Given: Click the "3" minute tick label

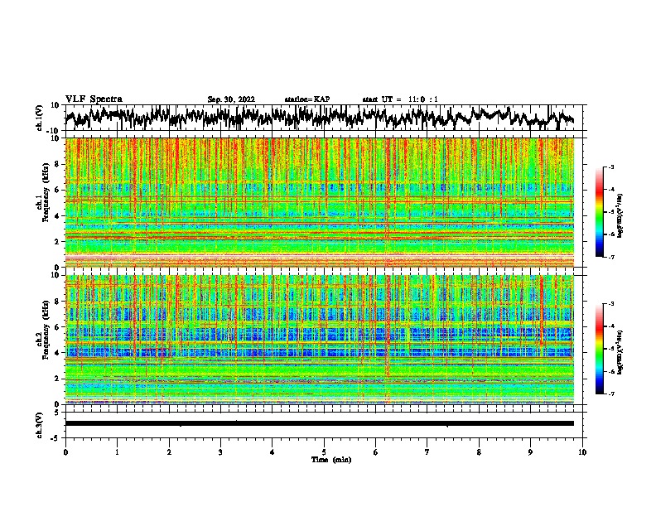Looking at the screenshot, I should (x=220, y=452).
